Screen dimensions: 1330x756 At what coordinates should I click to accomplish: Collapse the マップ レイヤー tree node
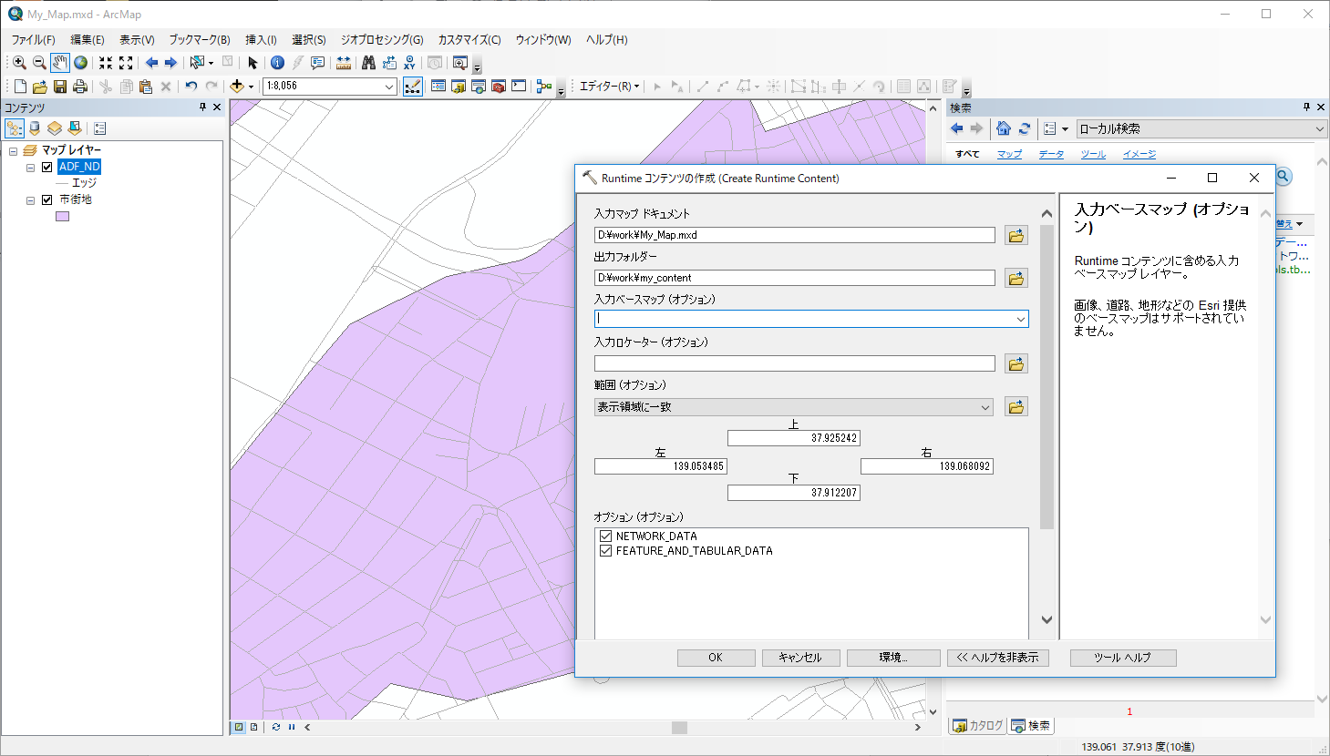coord(14,150)
